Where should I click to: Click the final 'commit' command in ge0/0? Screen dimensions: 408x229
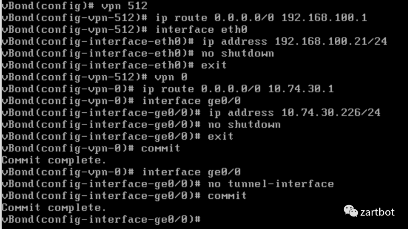[227, 196]
